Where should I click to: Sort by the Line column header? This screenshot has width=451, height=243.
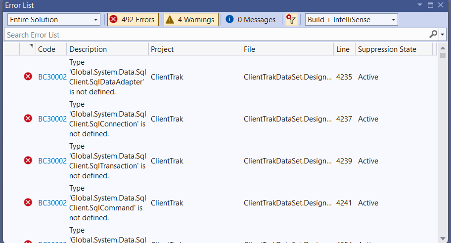tap(345, 49)
